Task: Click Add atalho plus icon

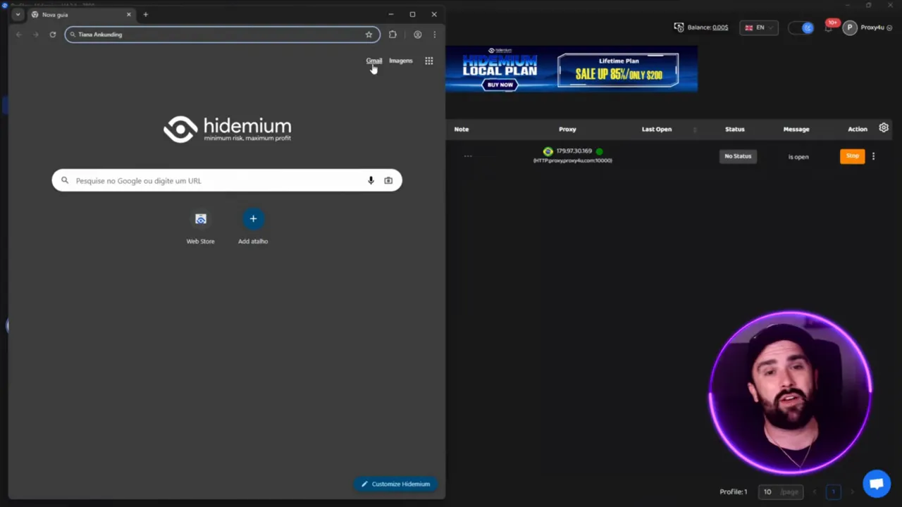Action: point(253,219)
